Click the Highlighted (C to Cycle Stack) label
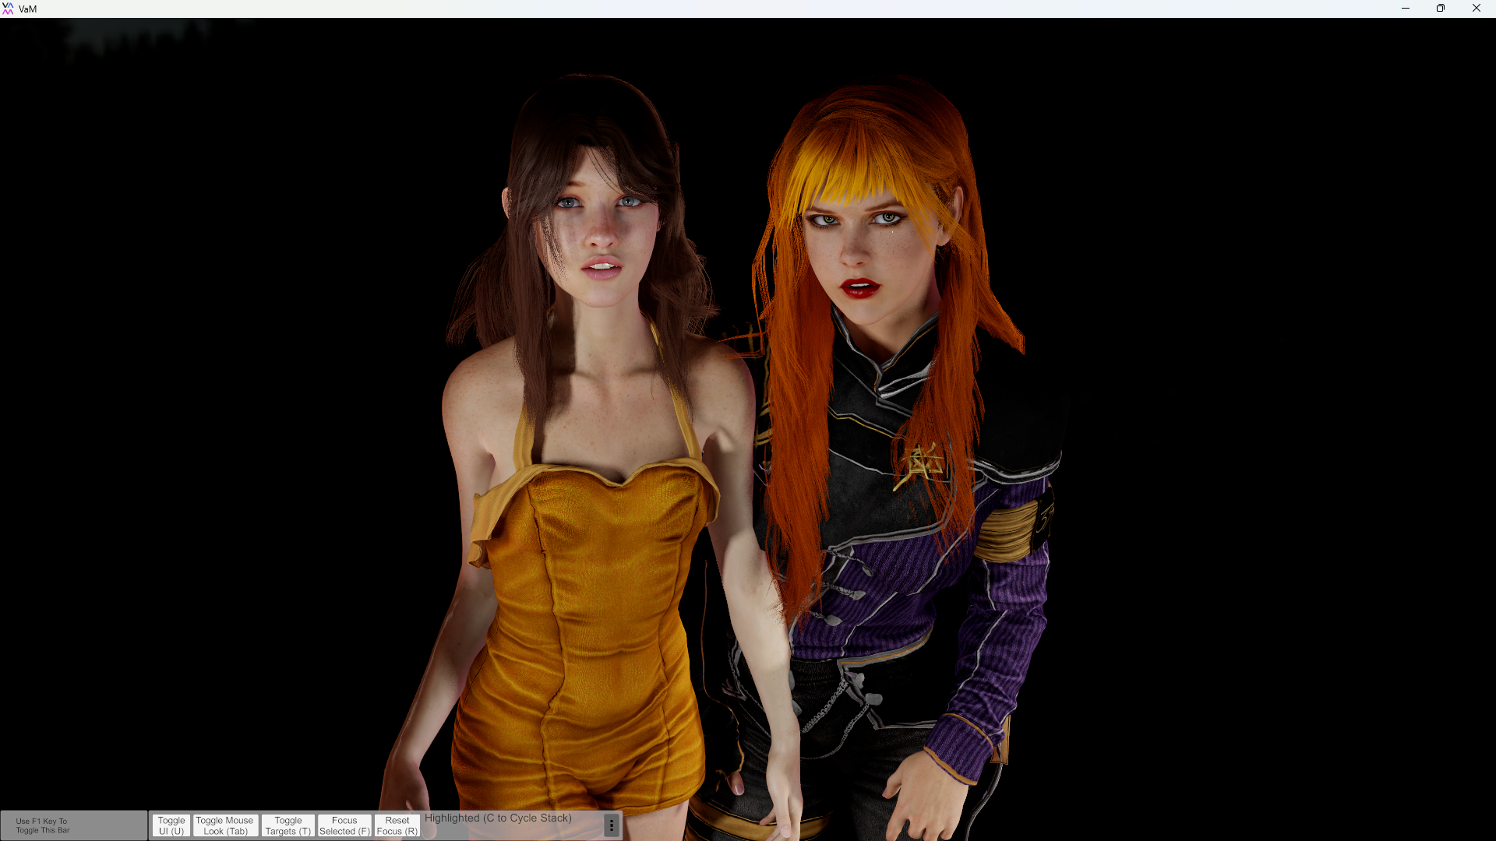This screenshot has width=1496, height=841. point(498,818)
